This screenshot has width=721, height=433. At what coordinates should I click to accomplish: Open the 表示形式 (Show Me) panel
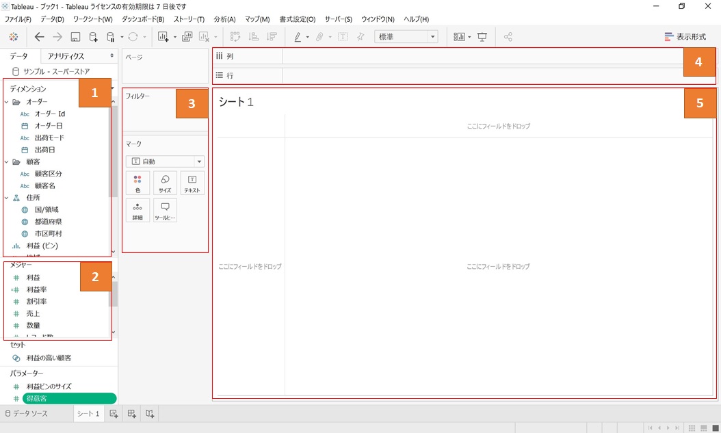(685, 37)
